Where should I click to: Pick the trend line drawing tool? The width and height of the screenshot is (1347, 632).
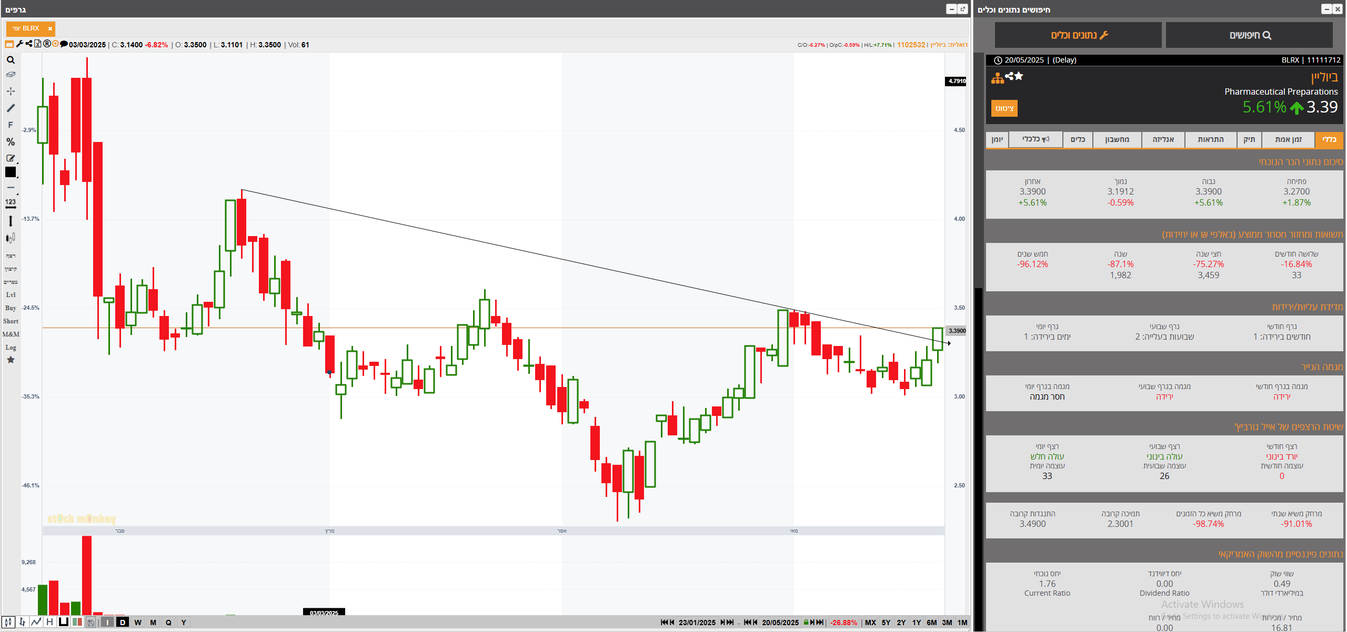point(11,108)
